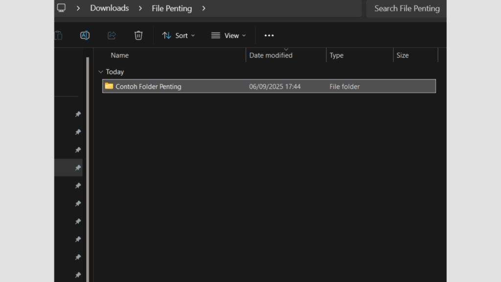501x282 pixels.
Task: Click the Paste clipboard icon in toolbar
Action: (58, 35)
